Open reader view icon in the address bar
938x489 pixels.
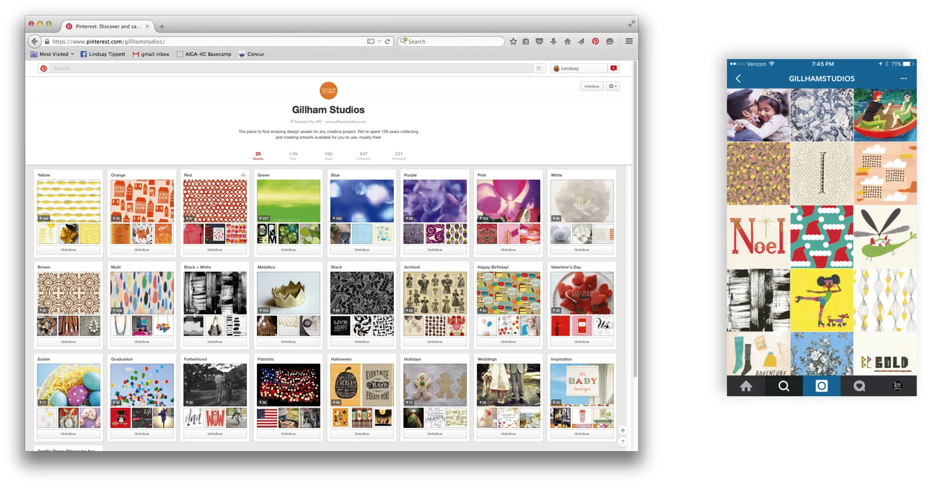click(370, 42)
